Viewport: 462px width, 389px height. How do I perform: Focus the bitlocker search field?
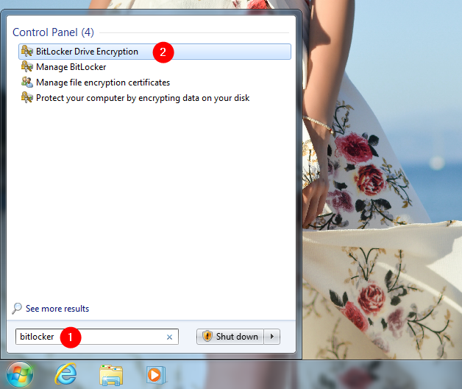[x=97, y=337]
